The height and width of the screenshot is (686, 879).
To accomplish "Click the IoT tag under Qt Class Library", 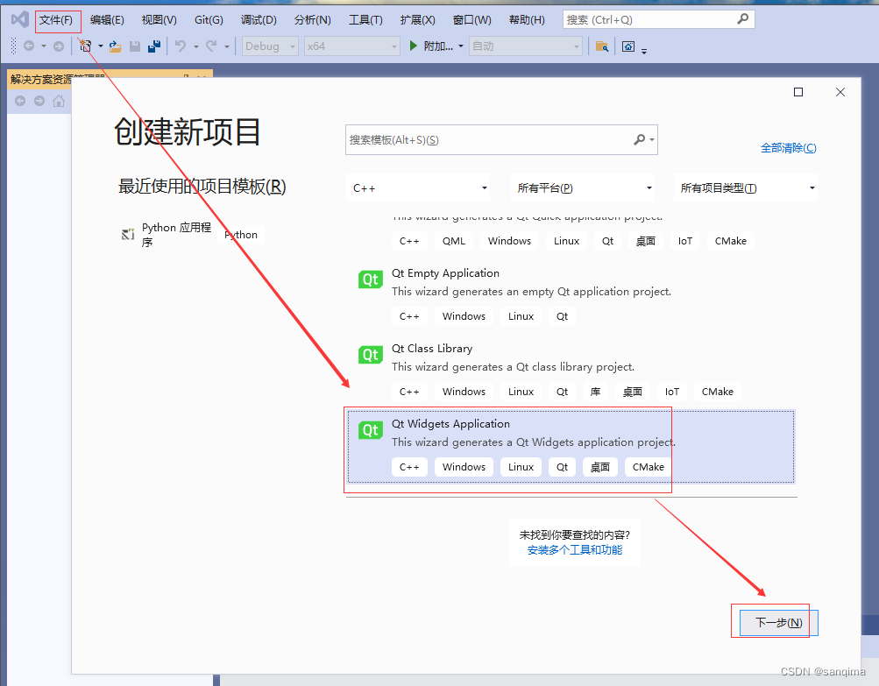I will point(671,392).
